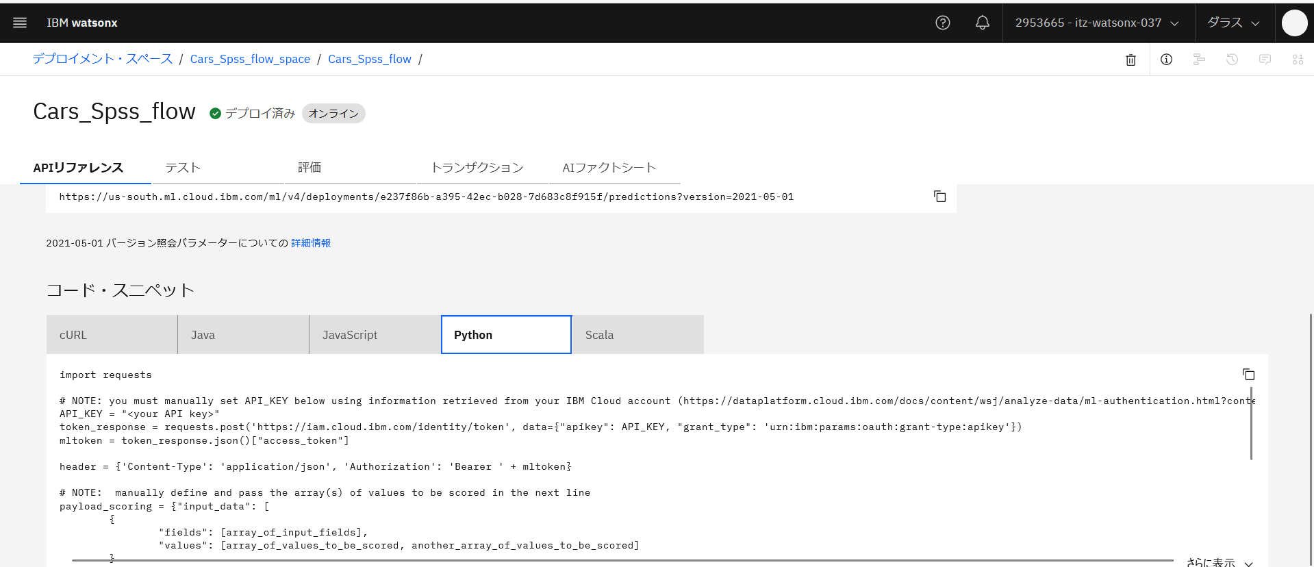This screenshot has width=1314, height=567.
Task: Click the vertical scrollbar in code snippet
Action: 1251,425
